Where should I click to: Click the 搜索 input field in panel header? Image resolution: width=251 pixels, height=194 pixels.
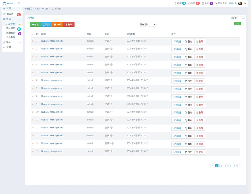tap(237, 18)
